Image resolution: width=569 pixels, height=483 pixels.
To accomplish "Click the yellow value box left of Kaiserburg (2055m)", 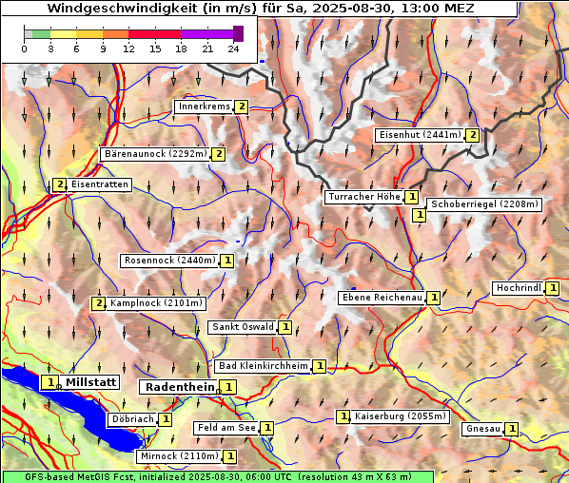I will click(x=343, y=416).
